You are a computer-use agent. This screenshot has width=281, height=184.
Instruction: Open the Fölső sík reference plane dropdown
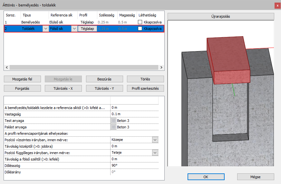click(74, 29)
